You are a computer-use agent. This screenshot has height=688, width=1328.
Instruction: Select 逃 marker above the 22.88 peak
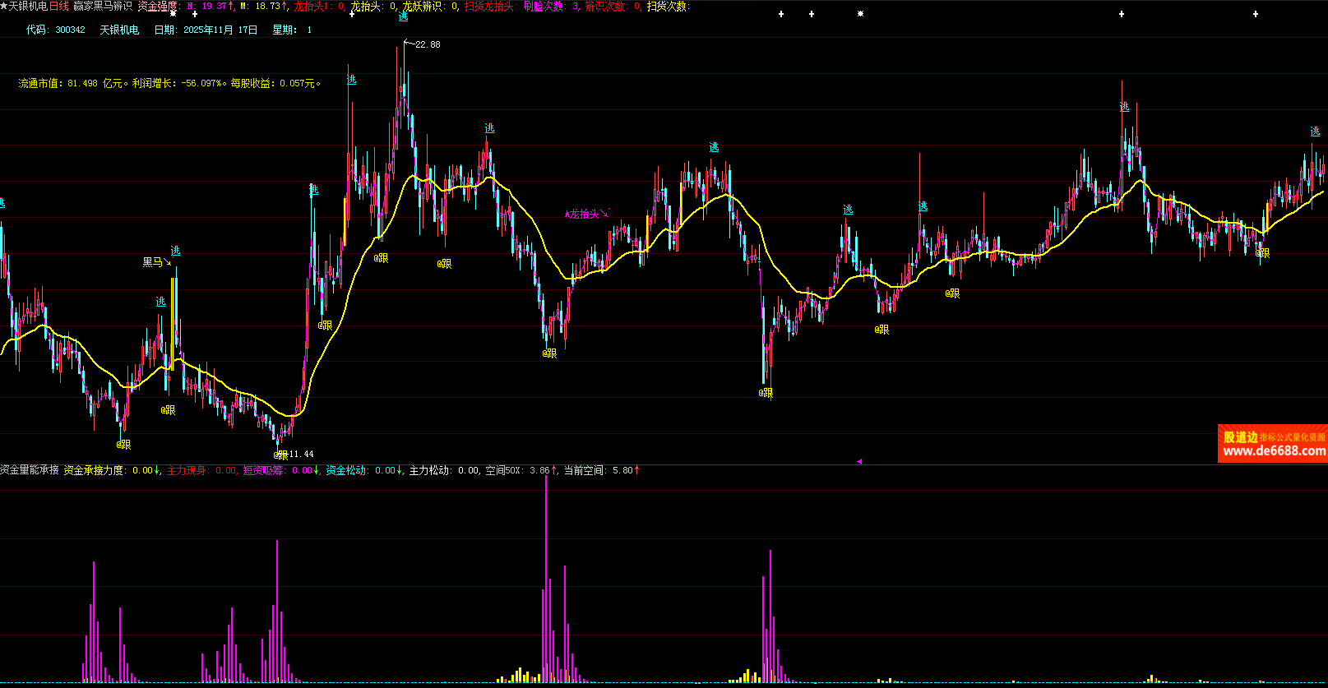click(x=403, y=16)
